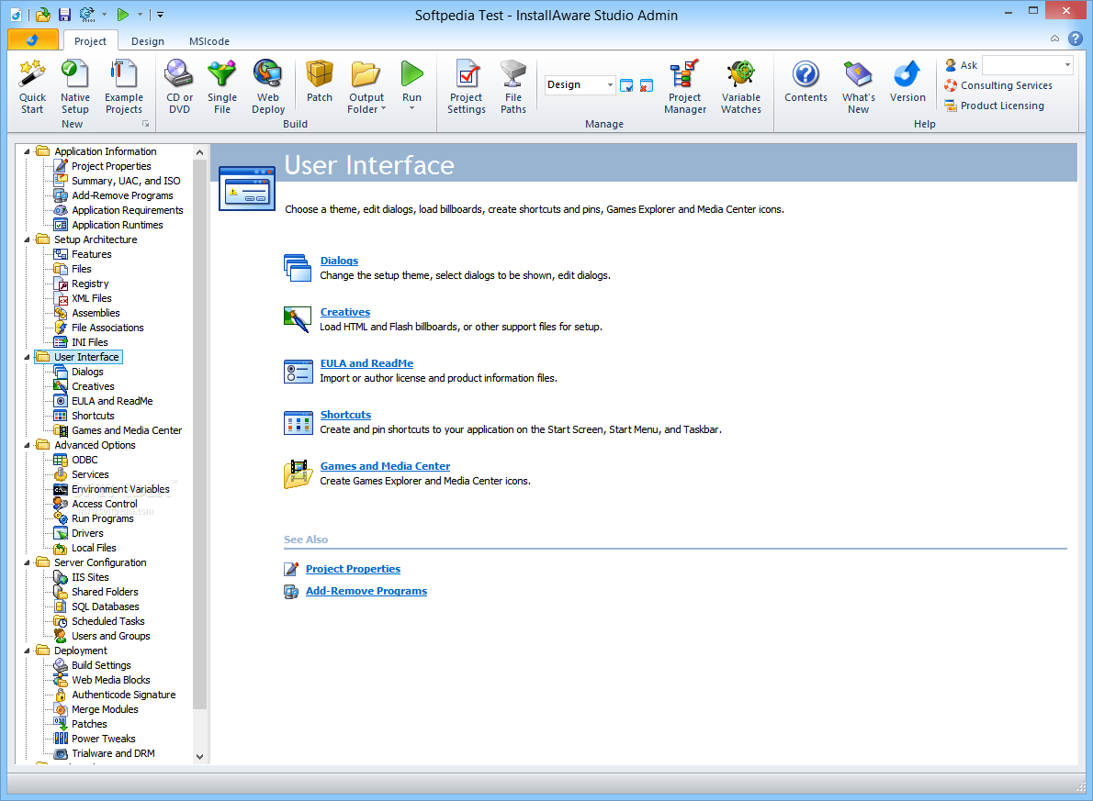Expand the Output Folder dropdown arrow

pos(383,109)
